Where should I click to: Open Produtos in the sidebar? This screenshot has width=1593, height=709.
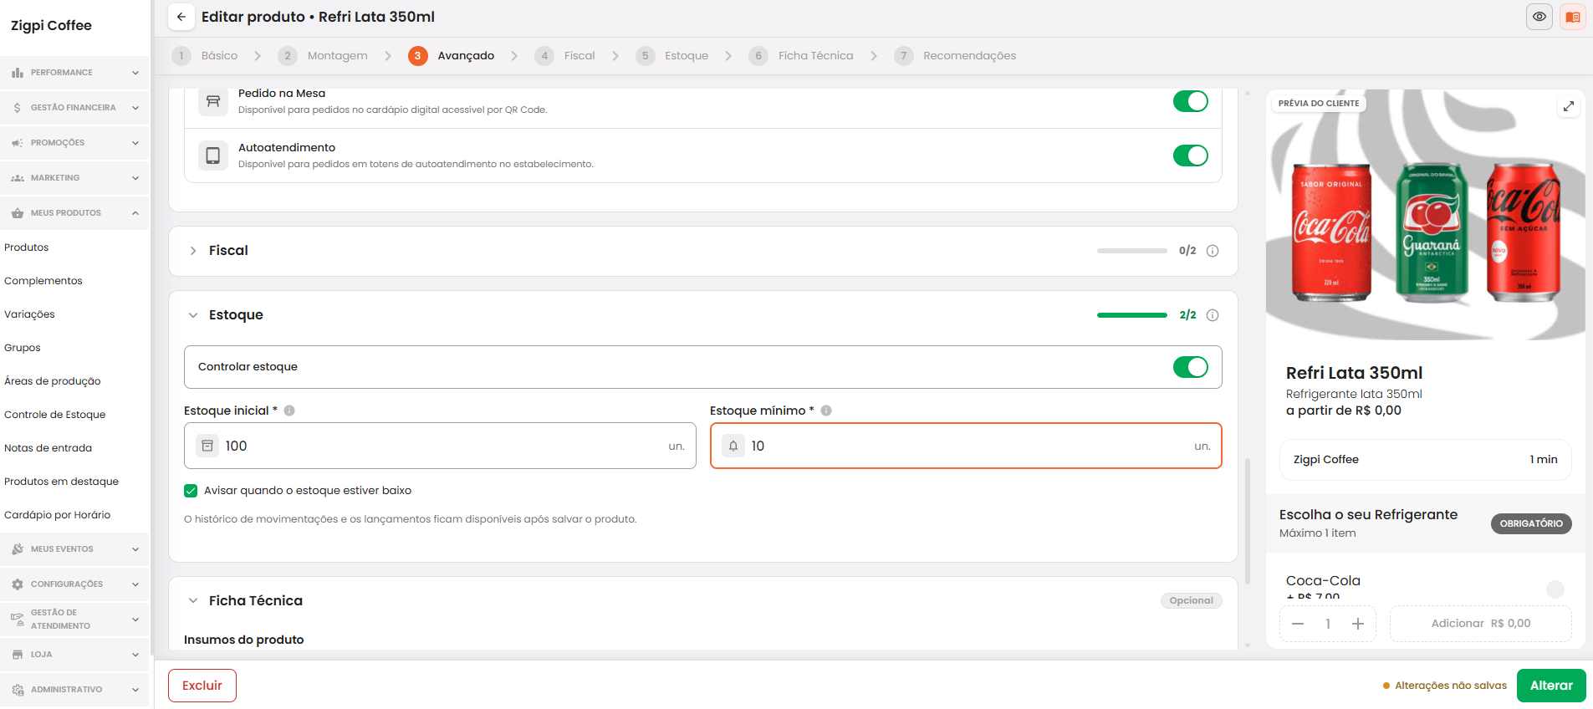tap(27, 247)
